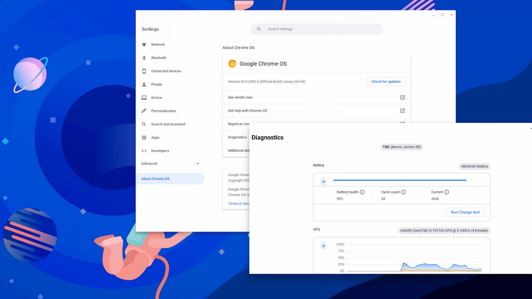Click the Battery health info icon
The image size is (532, 299).
[x=362, y=192]
